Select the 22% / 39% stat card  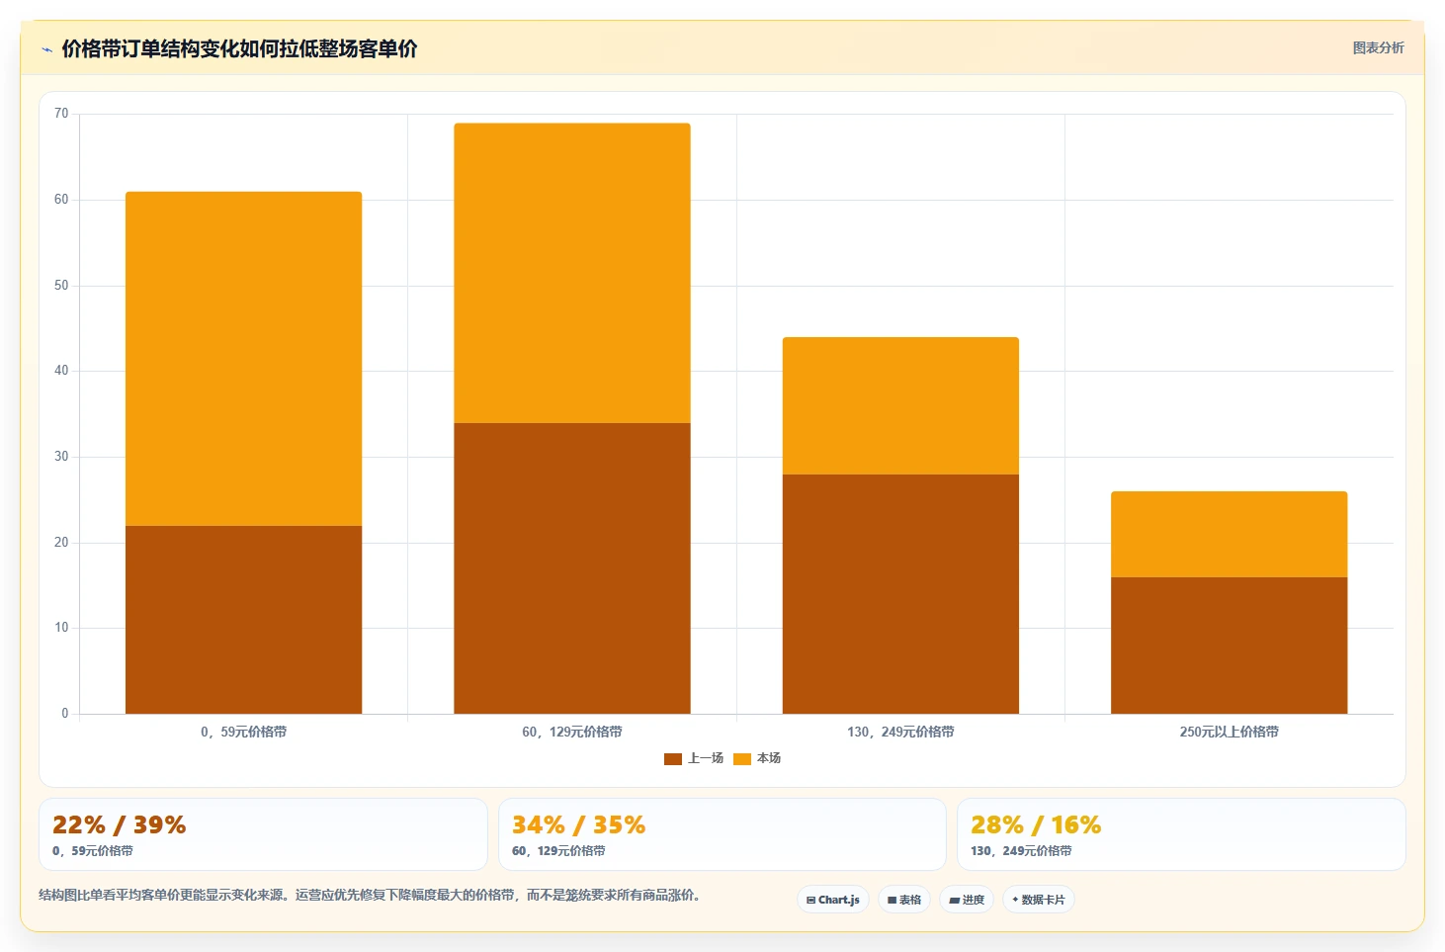[263, 834]
